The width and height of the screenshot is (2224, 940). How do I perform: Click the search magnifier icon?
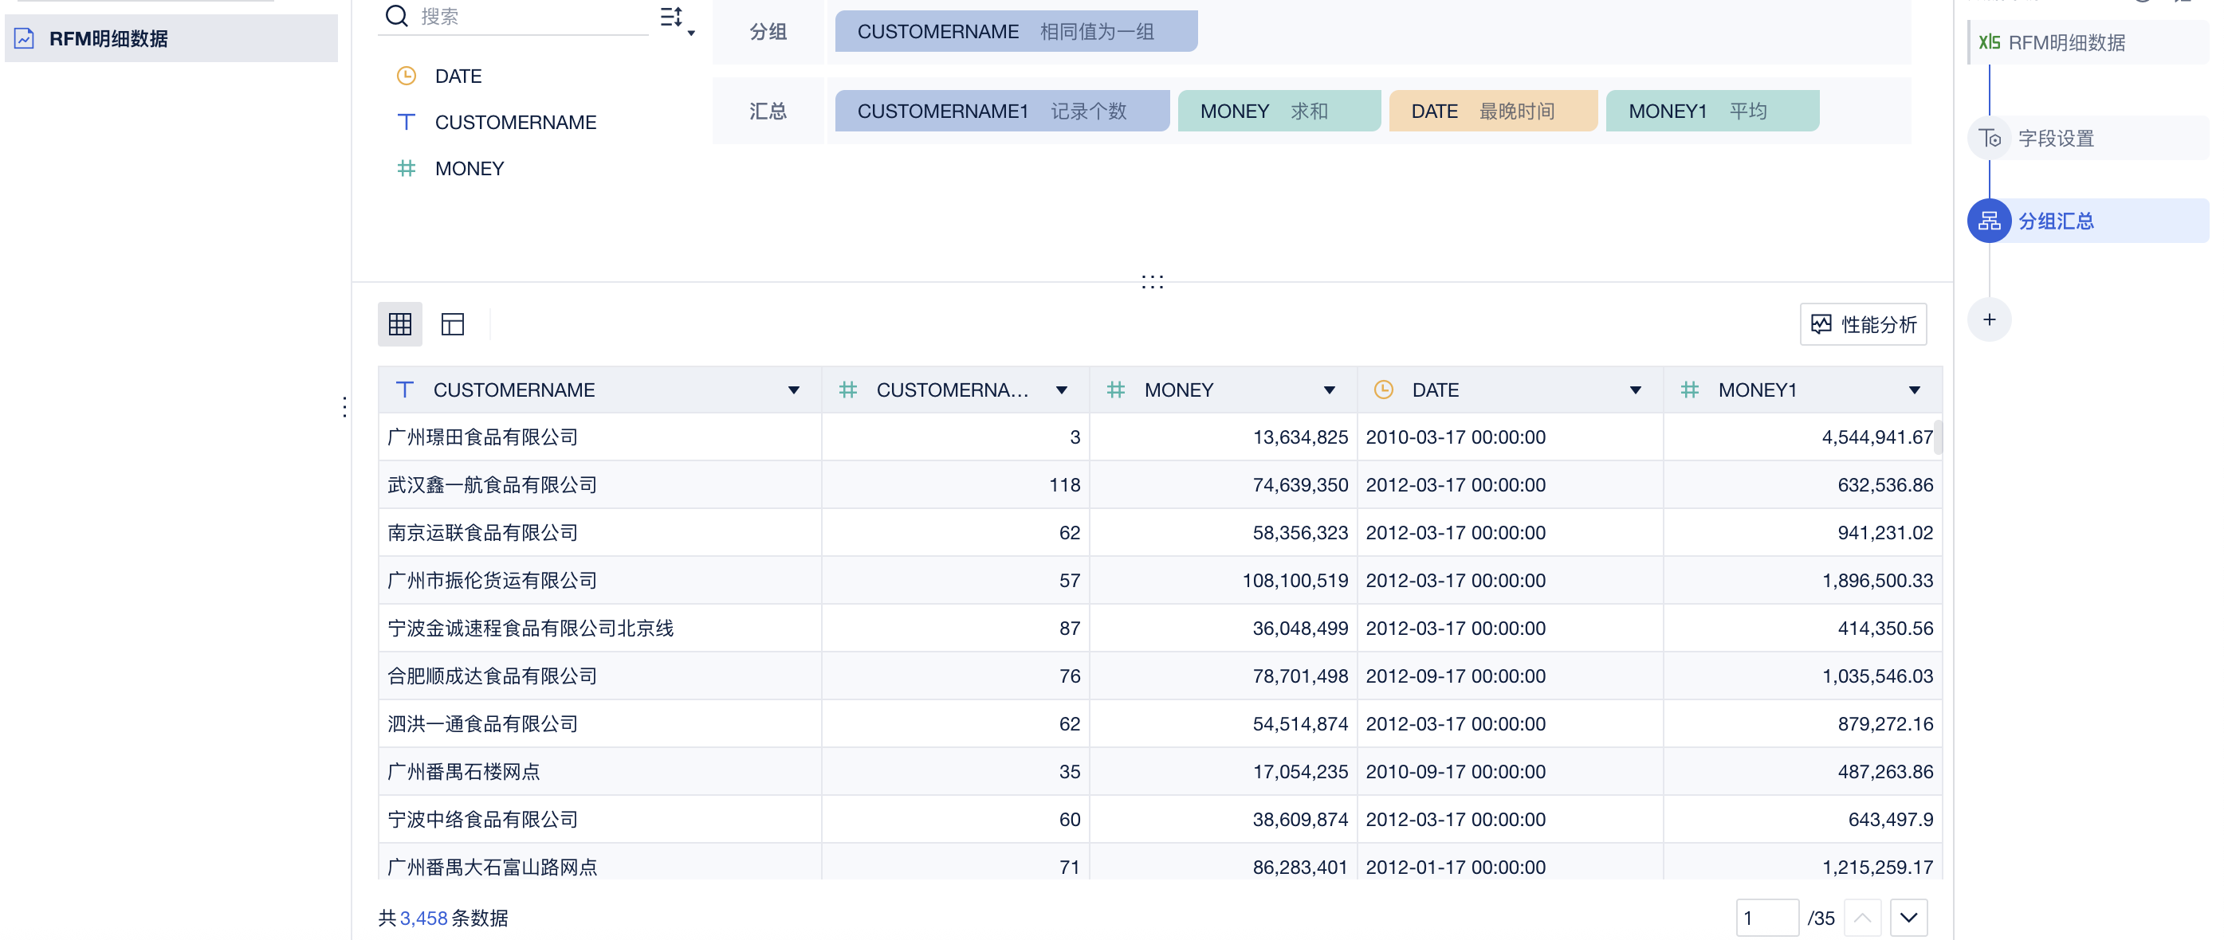pos(396,16)
